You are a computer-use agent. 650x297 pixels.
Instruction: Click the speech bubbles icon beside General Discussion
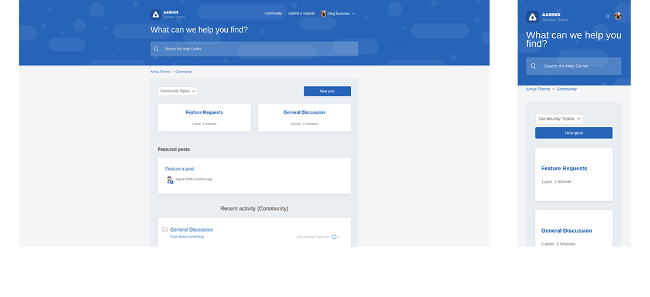click(165, 230)
